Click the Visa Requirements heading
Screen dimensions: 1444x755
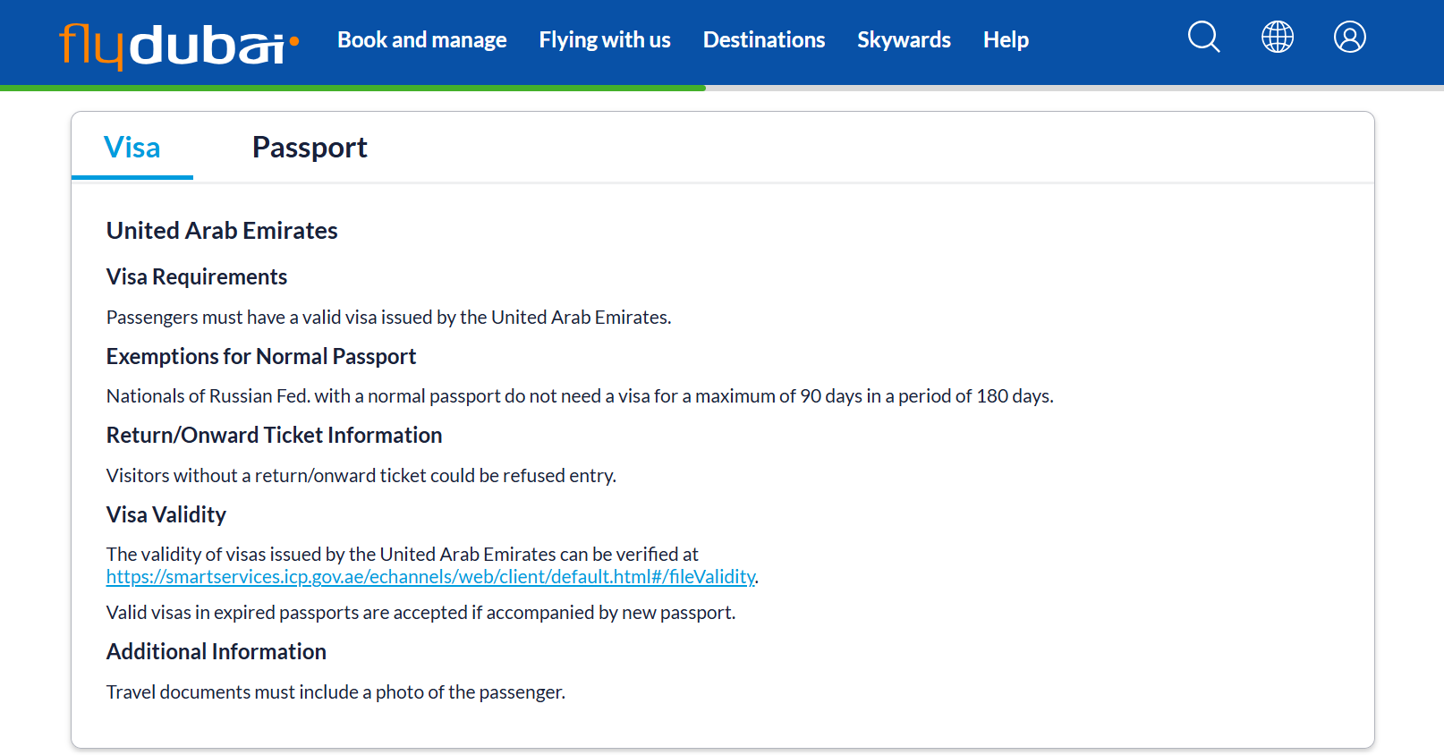point(196,277)
